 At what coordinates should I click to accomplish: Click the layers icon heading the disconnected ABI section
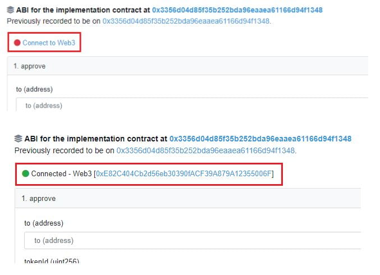pyautogui.click(x=11, y=10)
